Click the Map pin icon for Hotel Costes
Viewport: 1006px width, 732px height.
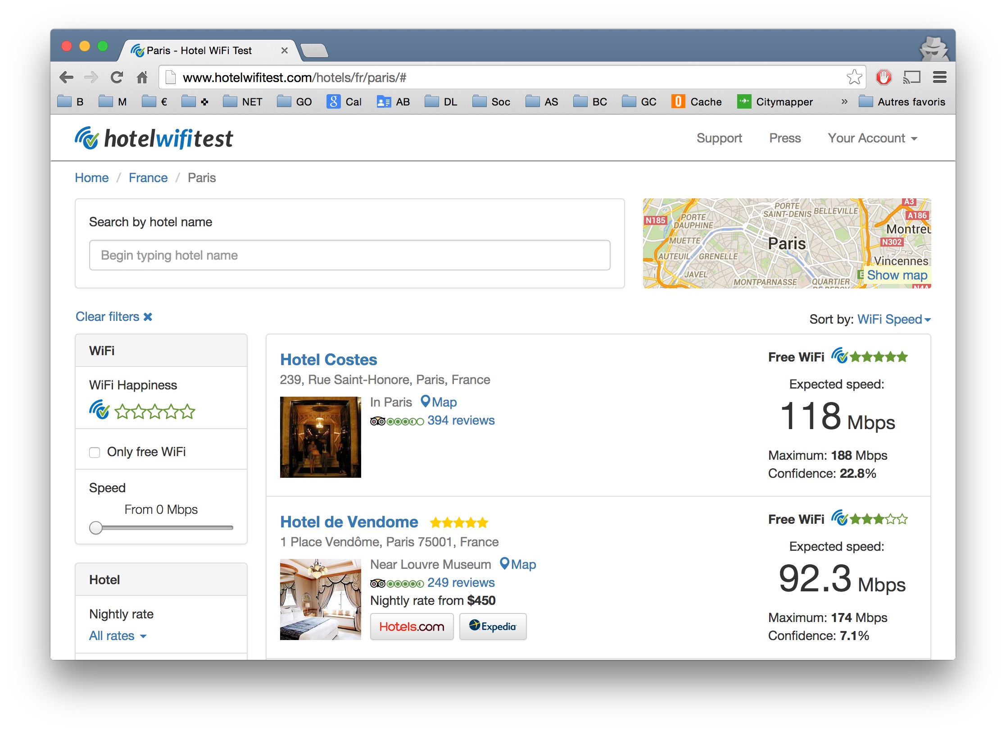click(x=425, y=401)
